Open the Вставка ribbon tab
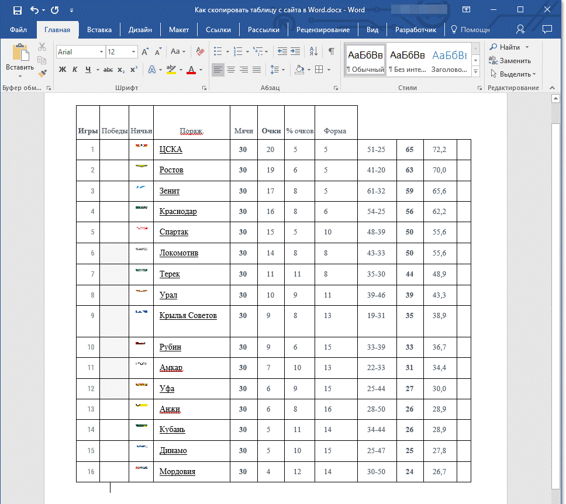The height and width of the screenshot is (504, 566). pos(99,30)
